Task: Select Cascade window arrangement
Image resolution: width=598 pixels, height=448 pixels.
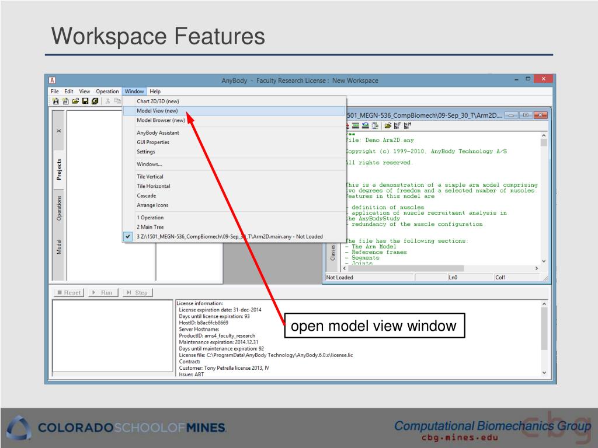Action: coord(234,196)
